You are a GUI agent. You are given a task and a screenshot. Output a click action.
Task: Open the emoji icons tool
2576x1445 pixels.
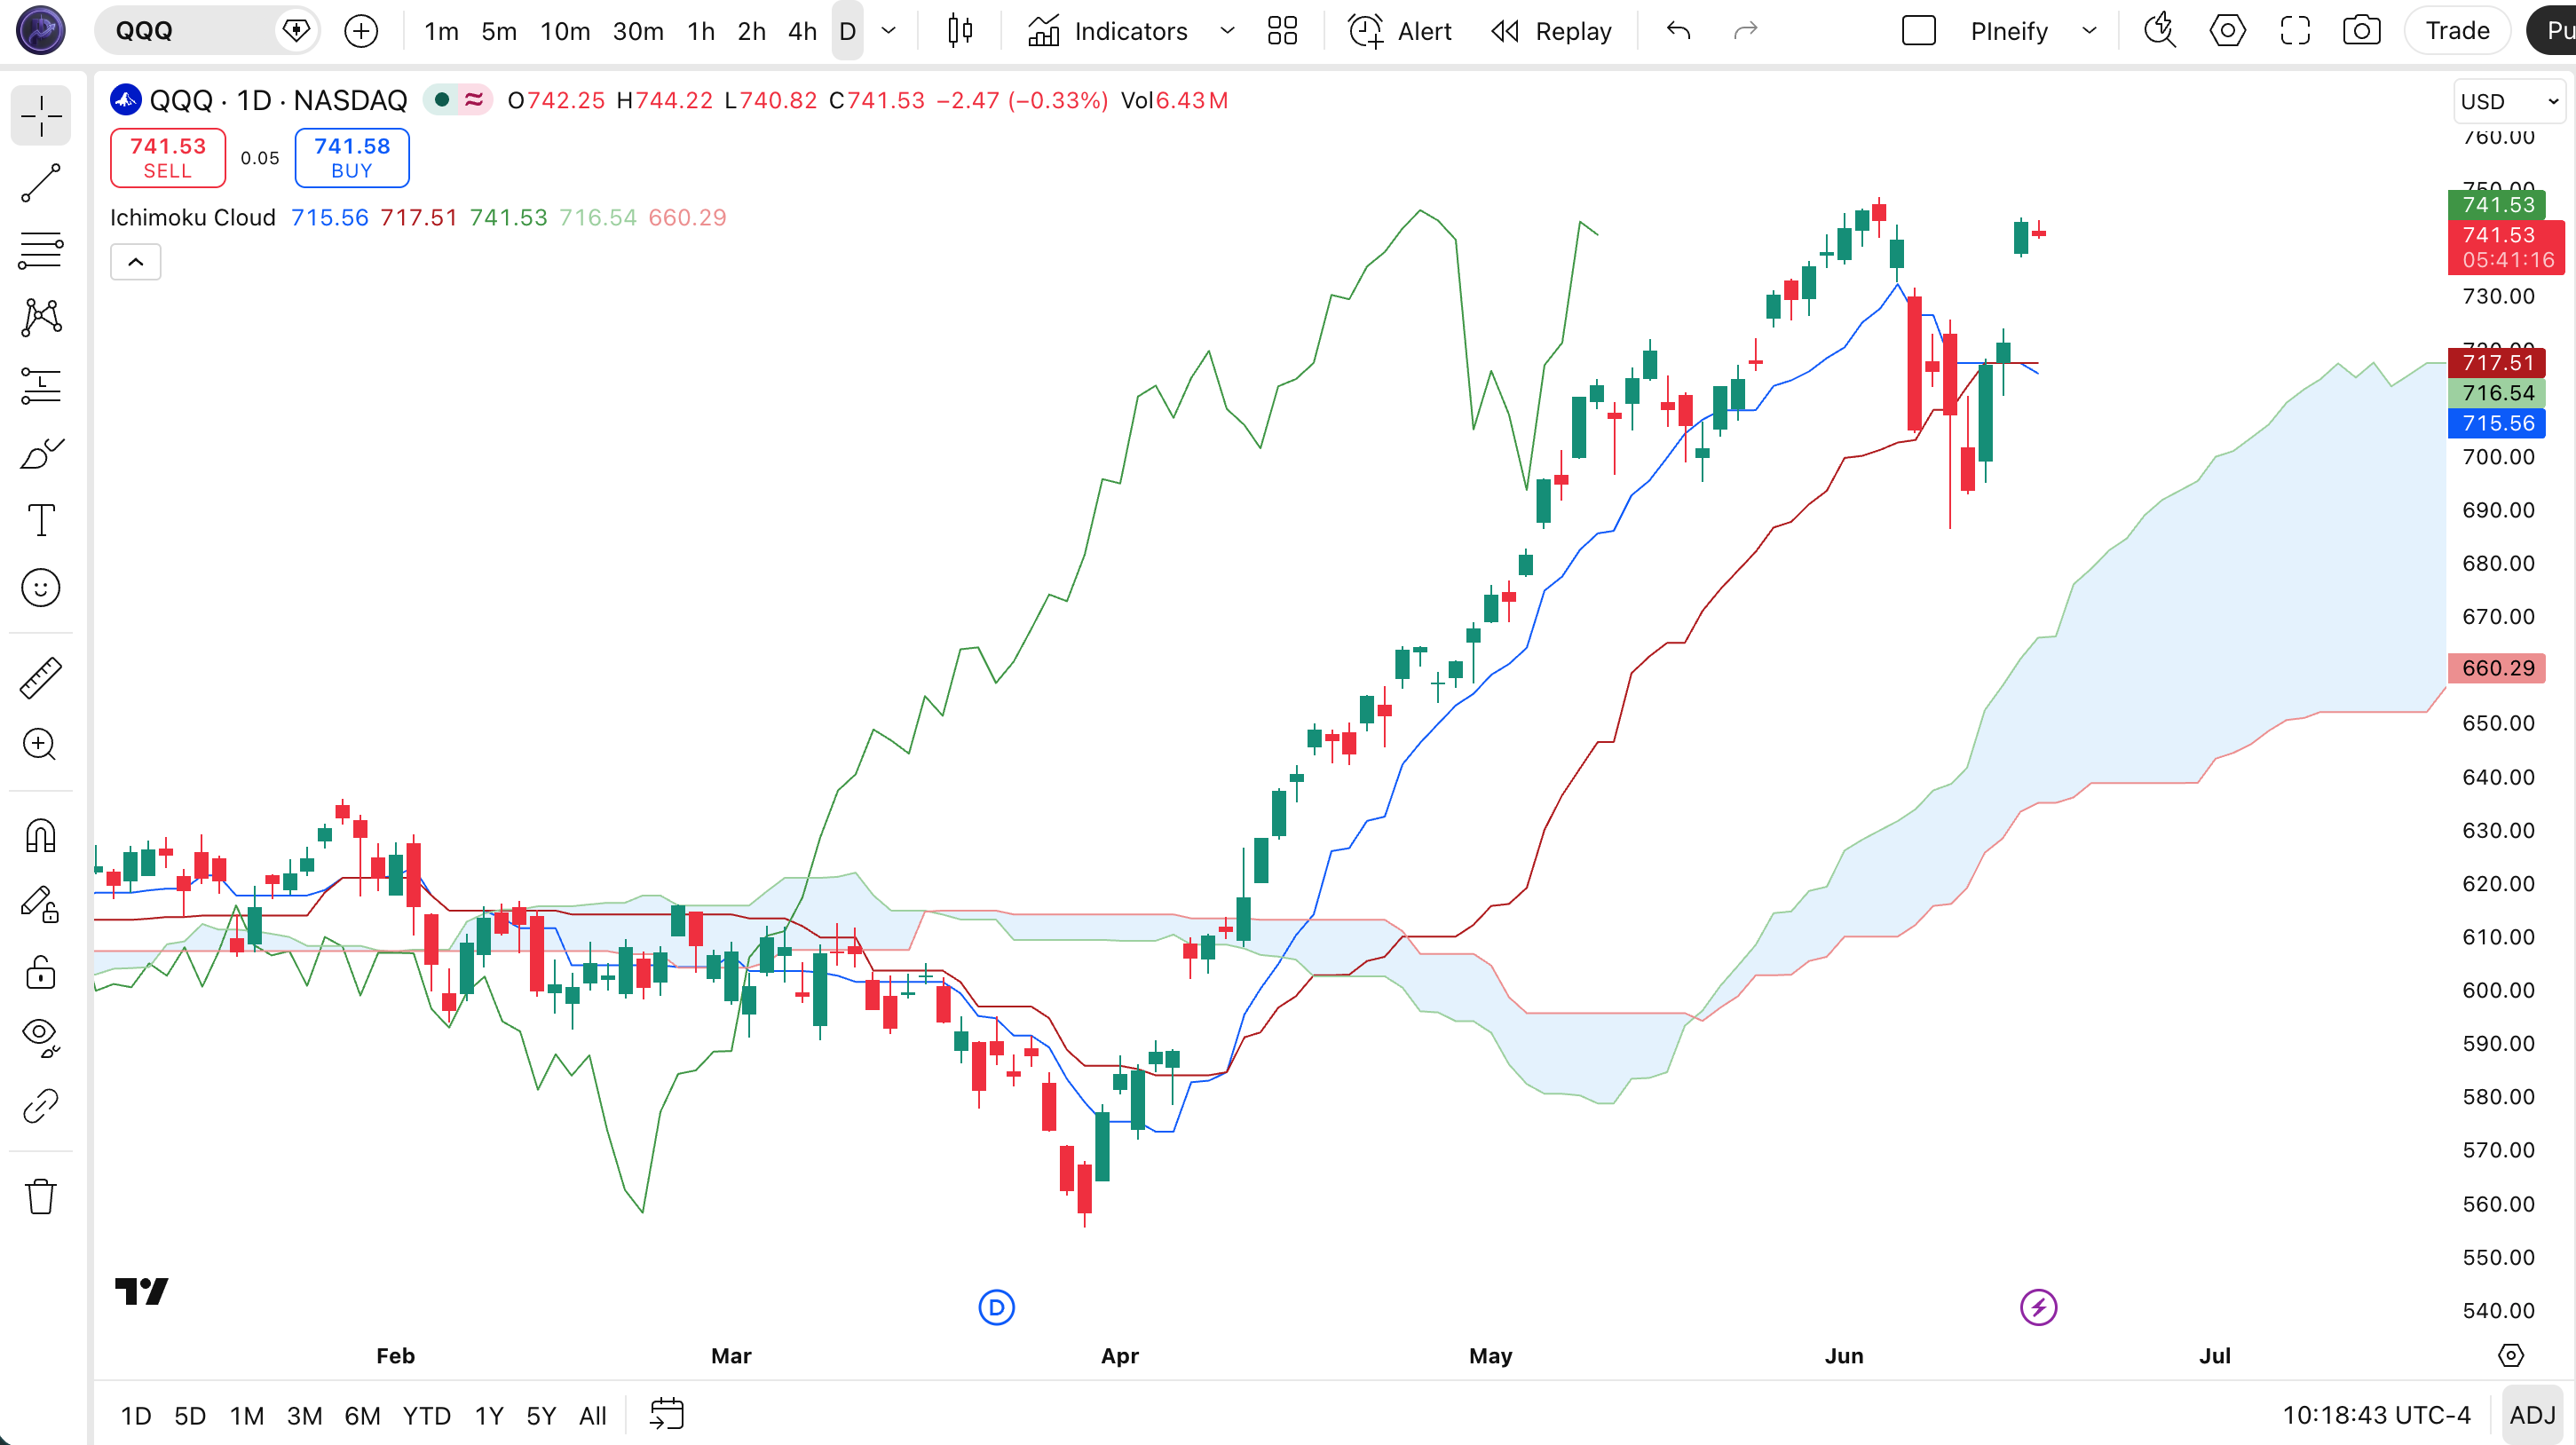(41, 587)
